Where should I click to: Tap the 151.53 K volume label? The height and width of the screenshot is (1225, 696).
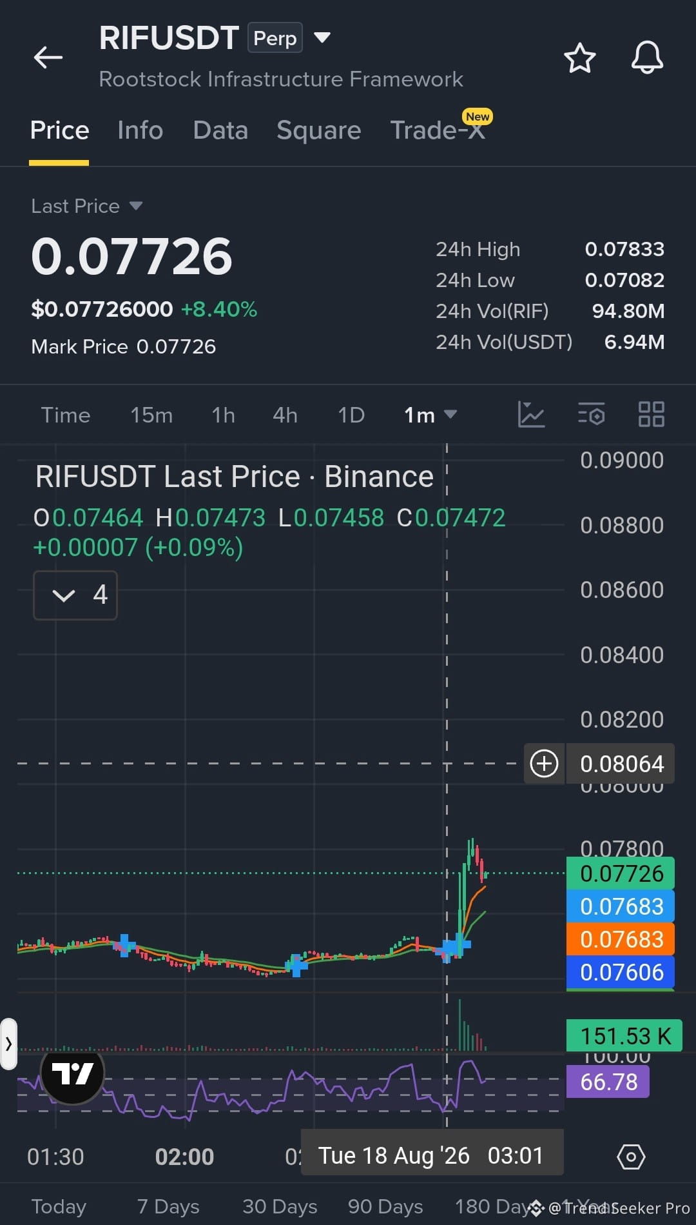624,1036
